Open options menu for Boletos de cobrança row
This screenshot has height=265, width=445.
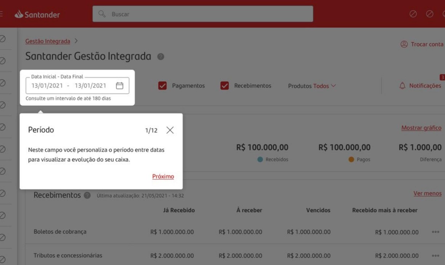click(435, 232)
